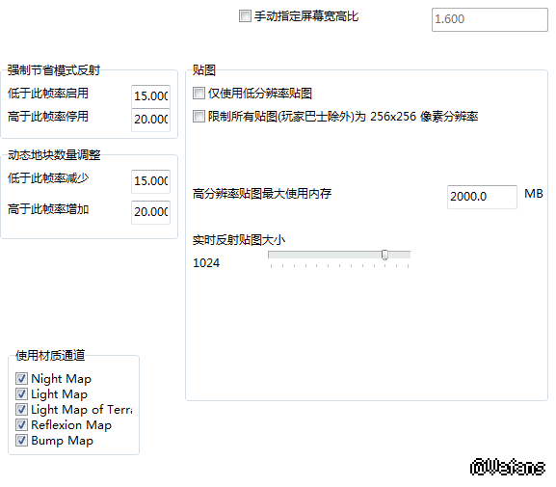Image resolution: width=556 pixels, height=487 pixels.
Task: Toggle the Light Map of Terrain checkbox
Action: (x=21, y=409)
